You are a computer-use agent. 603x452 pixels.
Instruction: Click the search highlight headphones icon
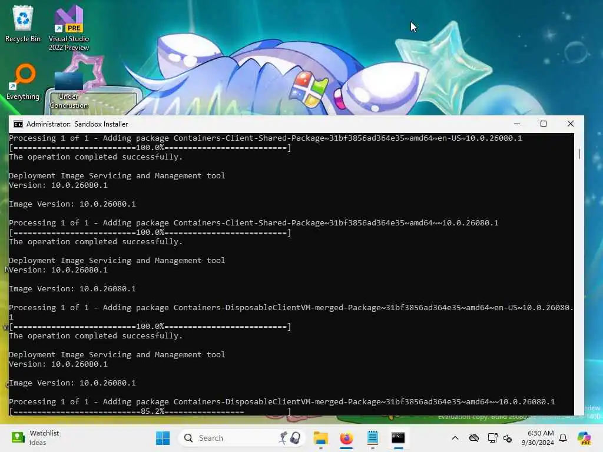tap(295, 438)
